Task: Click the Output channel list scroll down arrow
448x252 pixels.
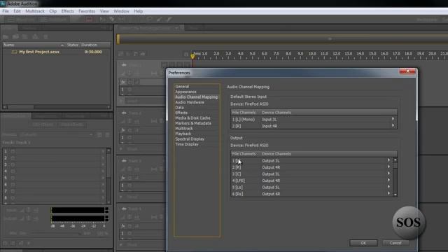Action: coord(395,195)
